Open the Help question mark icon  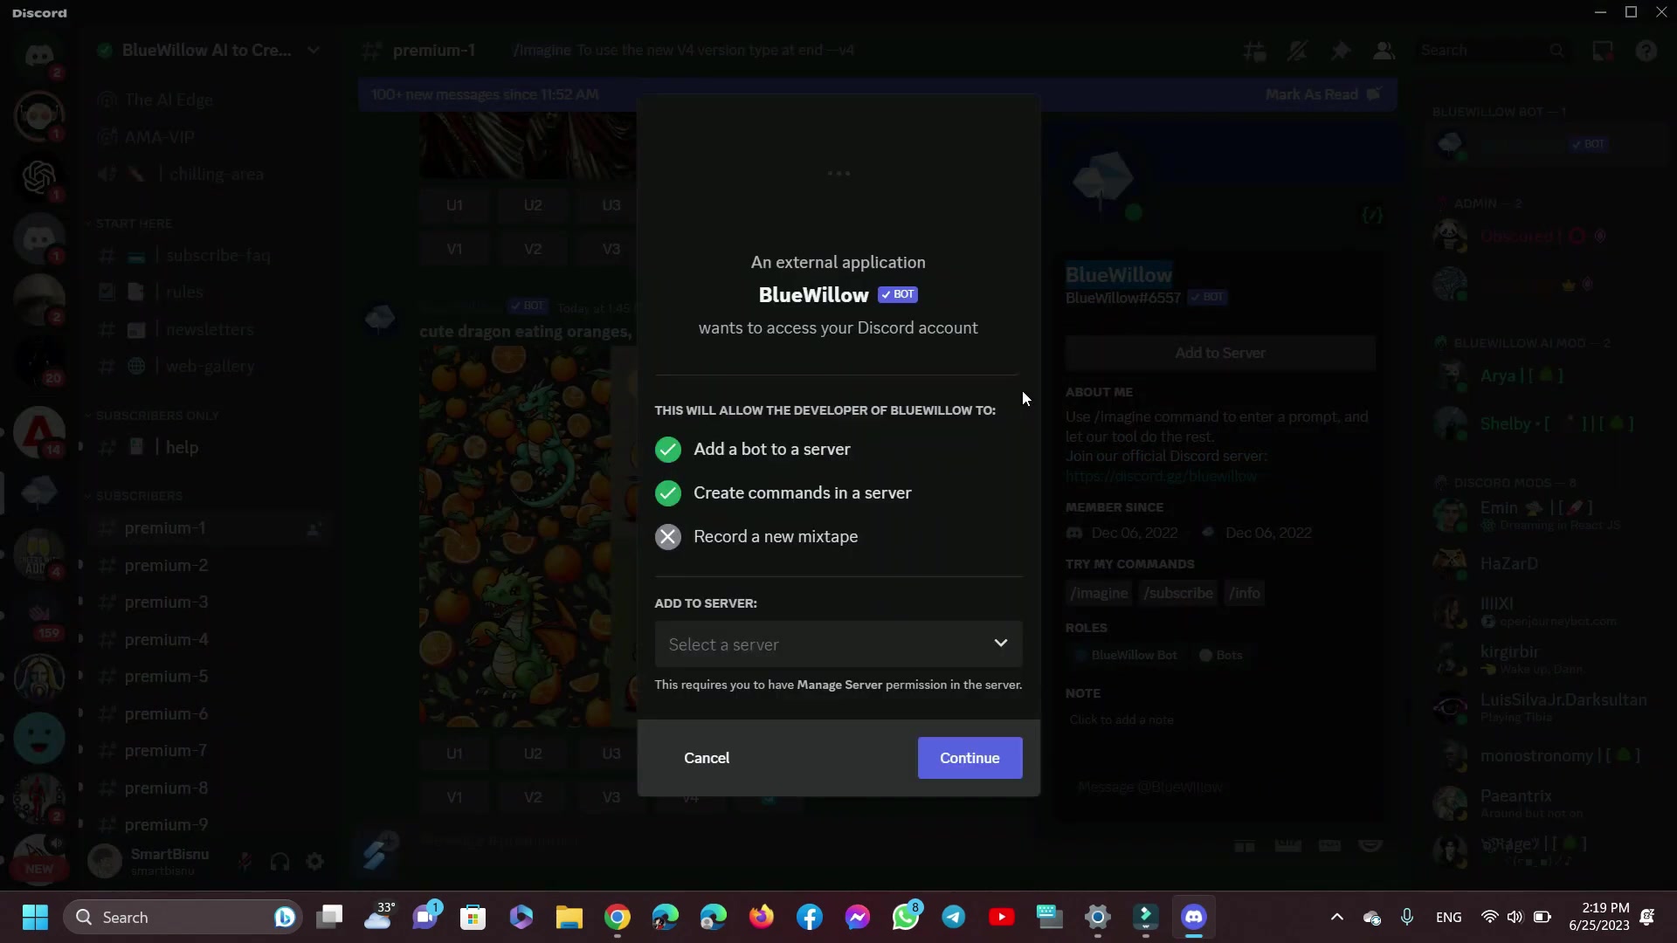pyautogui.click(x=1646, y=51)
